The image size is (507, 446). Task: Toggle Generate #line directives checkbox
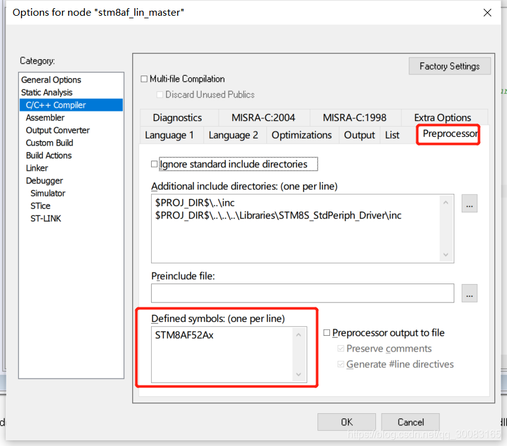click(341, 364)
